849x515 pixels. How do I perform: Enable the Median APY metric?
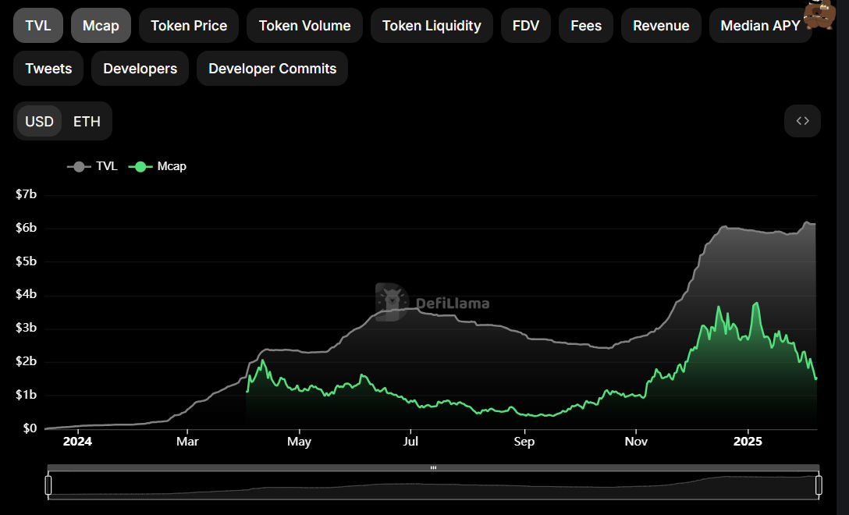[x=760, y=26]
